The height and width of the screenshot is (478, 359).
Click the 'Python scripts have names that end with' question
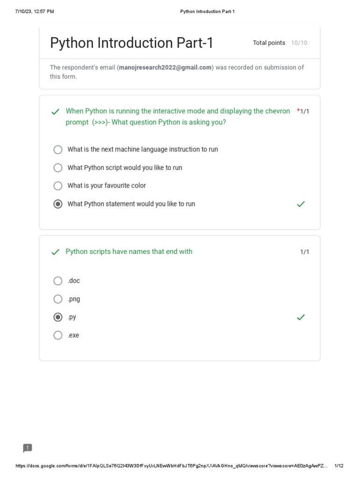(x=129, y=252)
